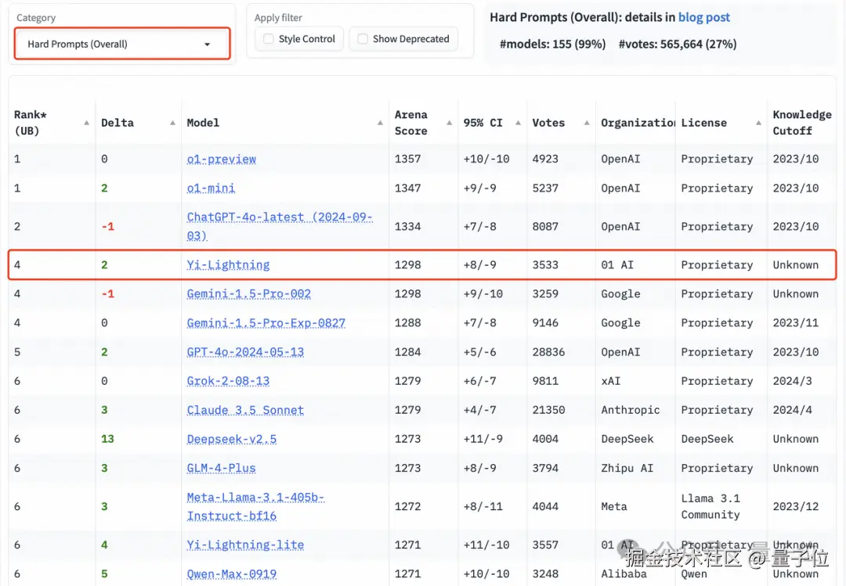Toggle the Show Deprecated checkbox
This screenshot has height=586, width=846.
click(363, 39)
